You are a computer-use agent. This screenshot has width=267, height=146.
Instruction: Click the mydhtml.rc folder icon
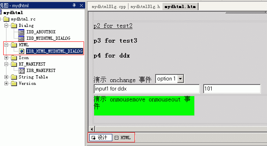coord(6,19)
